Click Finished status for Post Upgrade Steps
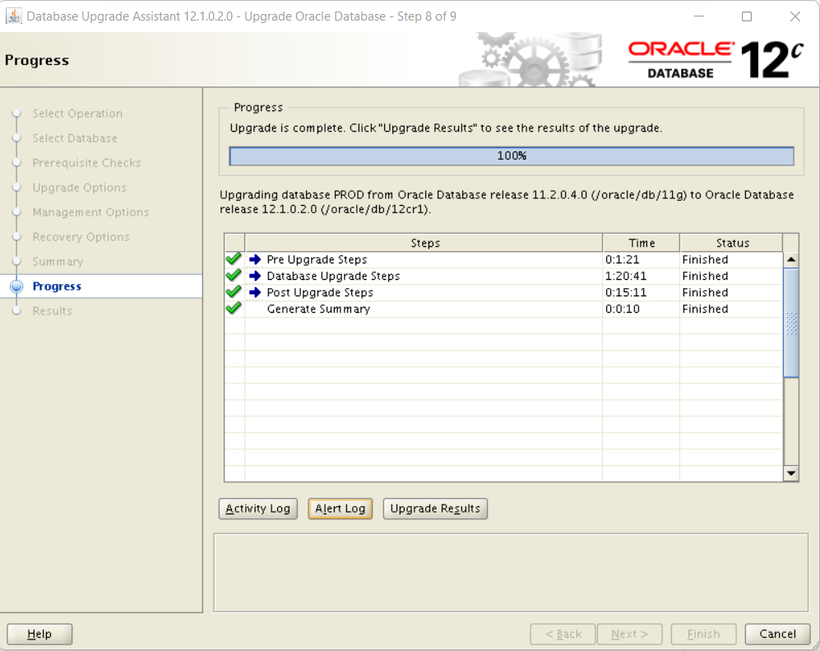This screenshot has width=820, height=651. 705,292
